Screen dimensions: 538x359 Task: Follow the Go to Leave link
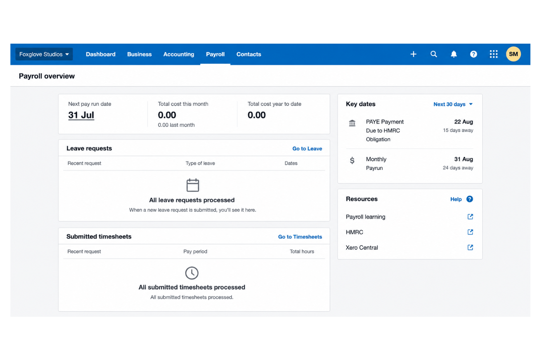coord(307,149)
